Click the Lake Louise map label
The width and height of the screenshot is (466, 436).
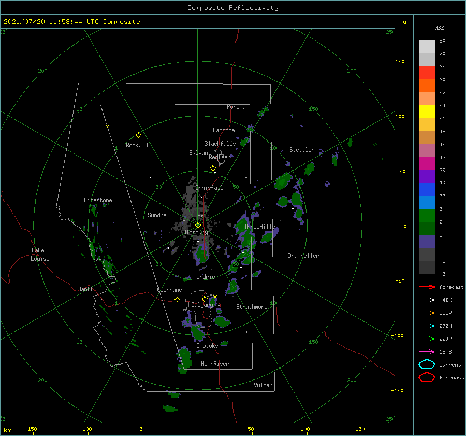tap(40, 255)
